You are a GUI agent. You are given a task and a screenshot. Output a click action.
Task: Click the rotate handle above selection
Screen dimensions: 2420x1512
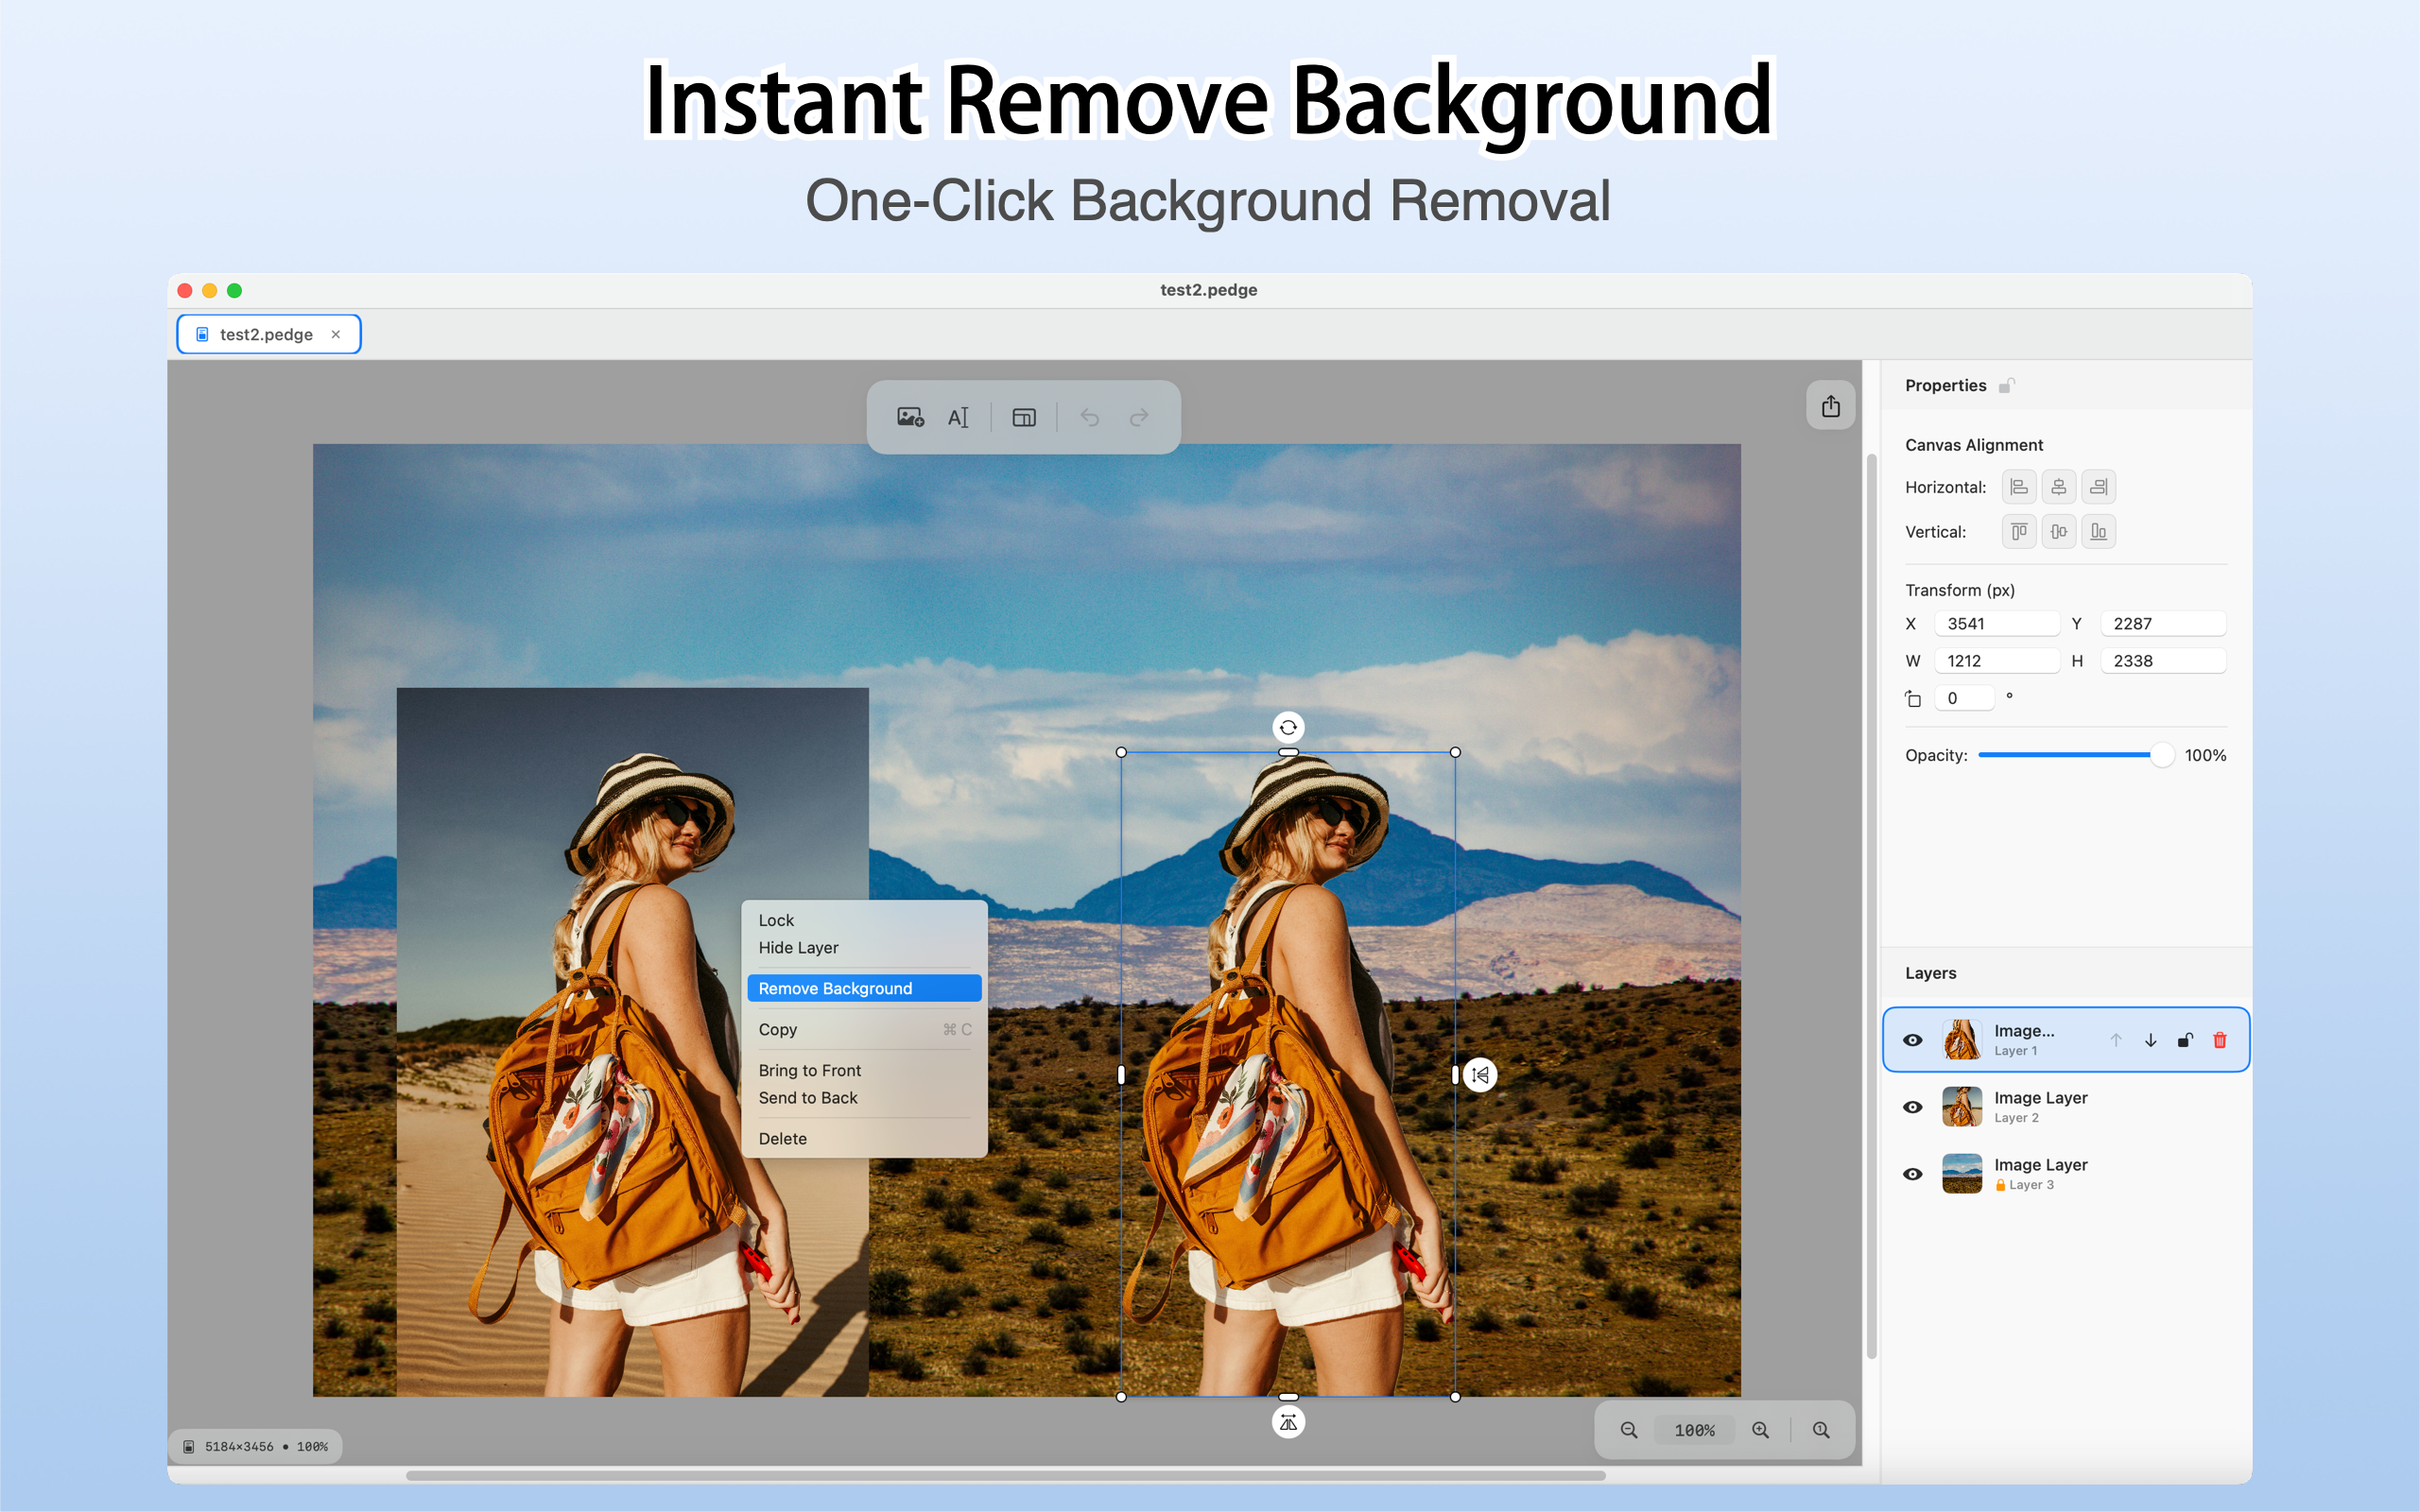coord(1288,727)
